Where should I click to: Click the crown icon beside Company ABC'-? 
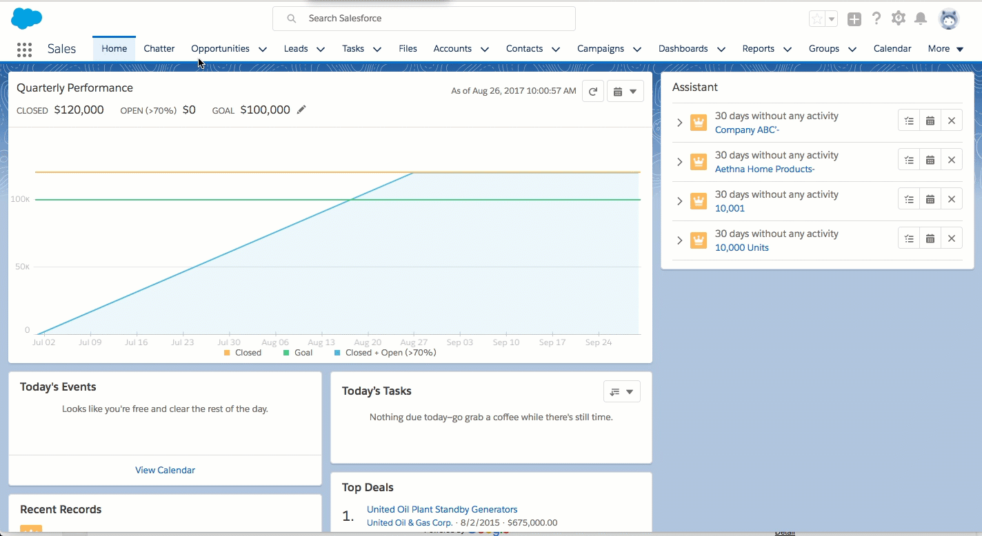[x=699, y=123]
